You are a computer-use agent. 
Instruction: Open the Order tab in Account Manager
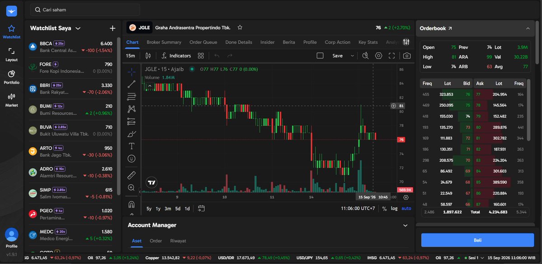pyautogui.click(x=156, y=241)
